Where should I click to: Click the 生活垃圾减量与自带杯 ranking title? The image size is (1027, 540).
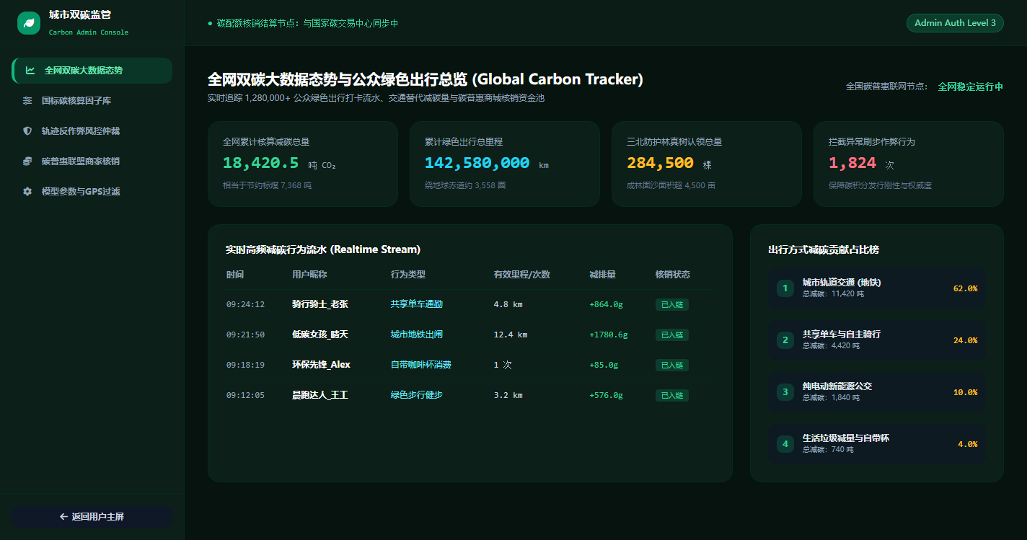[846, 438]
